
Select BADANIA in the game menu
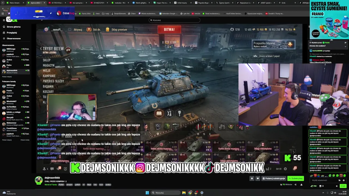tap(48, 86)
